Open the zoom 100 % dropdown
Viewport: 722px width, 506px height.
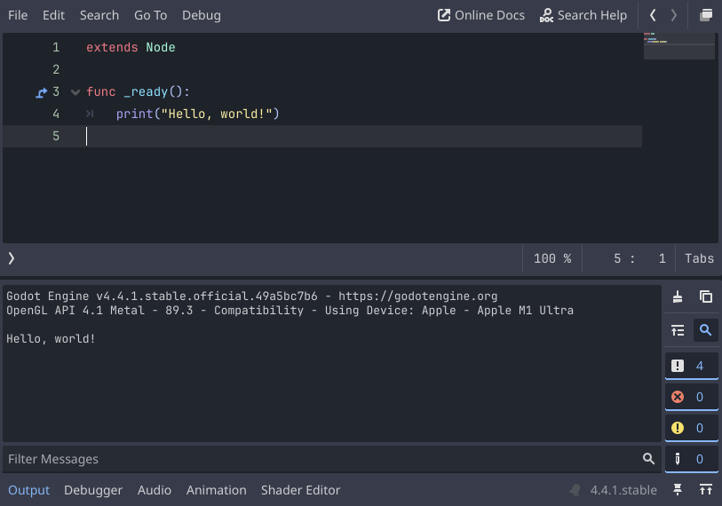click(x=552, y=258)
